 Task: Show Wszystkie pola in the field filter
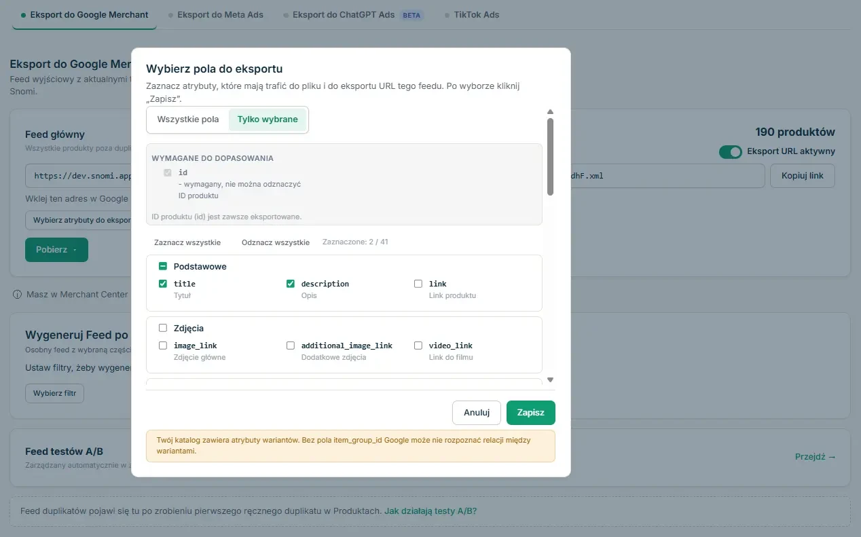click(188, 119)
